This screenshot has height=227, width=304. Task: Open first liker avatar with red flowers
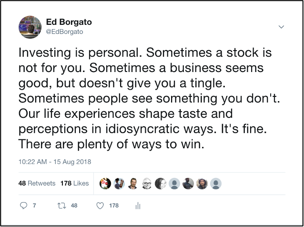(x=105, y=184)
